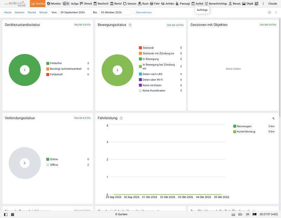Toggle the side panel icon in bottom bar

point(6,214)
